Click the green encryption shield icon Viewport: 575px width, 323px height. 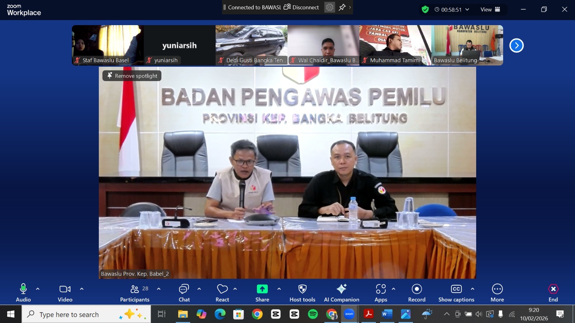point(425,10)
